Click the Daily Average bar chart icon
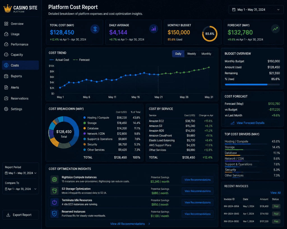287x229 pixels. 154,29
